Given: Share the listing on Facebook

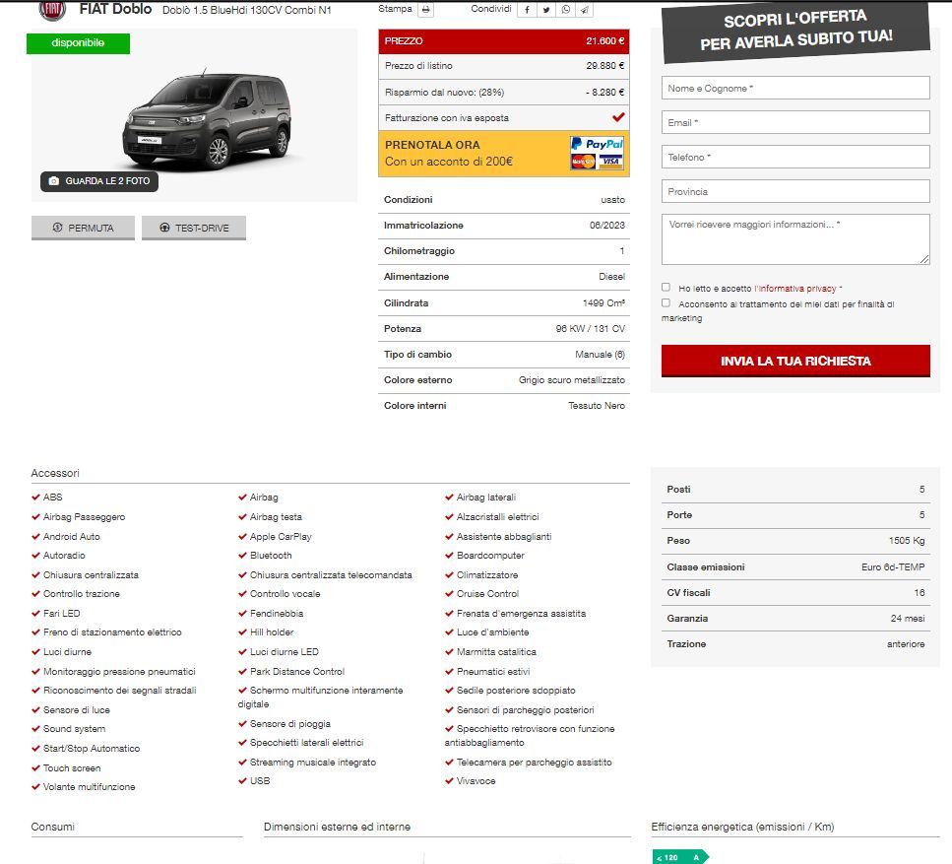Looking at the screenshot, I should click(x=527, y=9).
